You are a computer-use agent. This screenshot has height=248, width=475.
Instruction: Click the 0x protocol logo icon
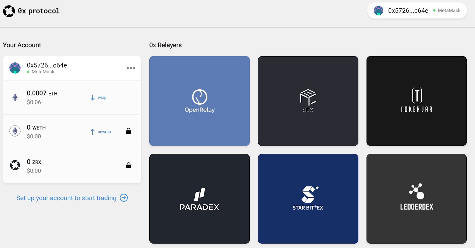click(x=9, y=11)
